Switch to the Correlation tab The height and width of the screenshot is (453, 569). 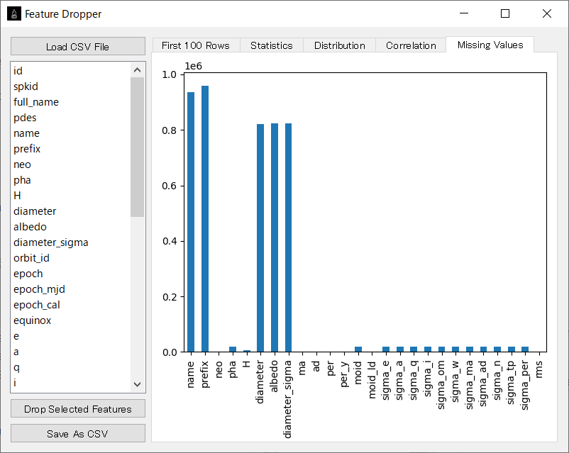point(411,45)
